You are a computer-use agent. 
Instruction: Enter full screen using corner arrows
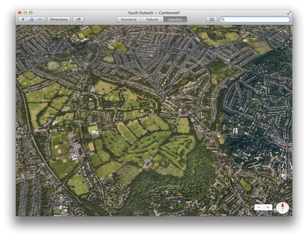pos(289,13)
